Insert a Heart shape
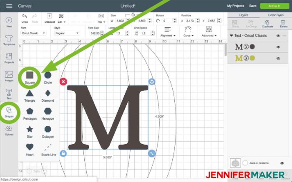292x182 pixels. [30, 150]
